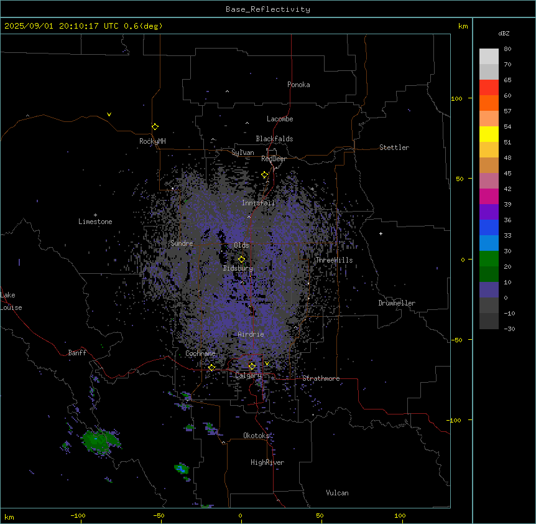
Task: Click the Blackfalds label
Action: click(274, 139)
